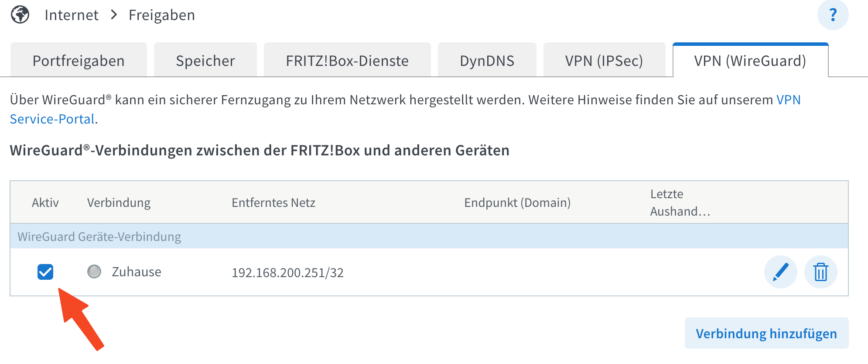Uncheck the Aktiv checkbox for Zuhause
The height and width of the screenshot is (364, 868).
(x=45, y=271)
